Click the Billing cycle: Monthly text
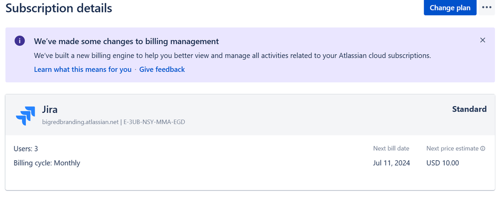 47,163
